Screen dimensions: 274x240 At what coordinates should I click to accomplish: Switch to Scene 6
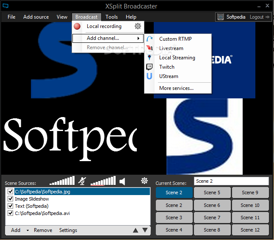click(x=212, y=205)
